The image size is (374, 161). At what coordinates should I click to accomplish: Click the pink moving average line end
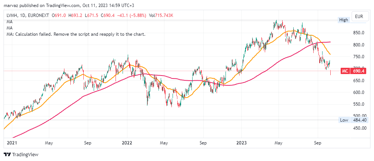(x=330, y=42)
